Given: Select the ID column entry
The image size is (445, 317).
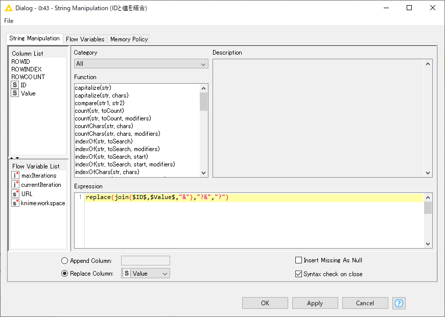Looking at the screenshot, I should pyautogui.click(x=24, y=85).
